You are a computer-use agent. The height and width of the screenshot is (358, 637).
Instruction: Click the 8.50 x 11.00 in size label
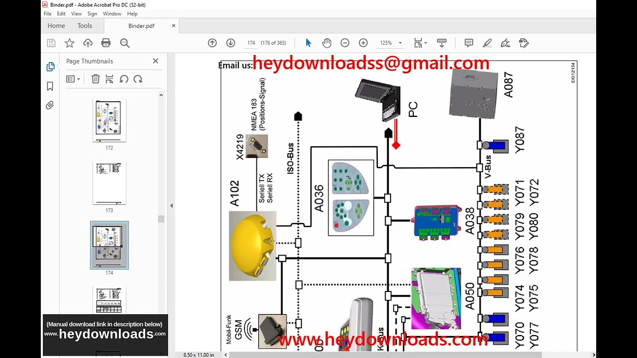pyautogui.click(x=199, y=355)
